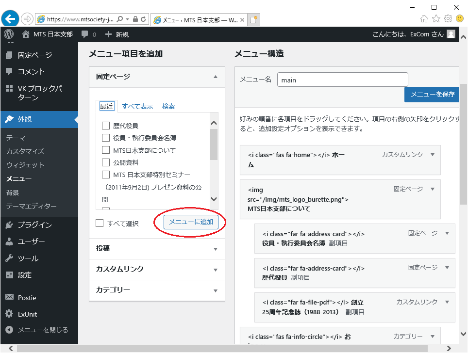Click the メニューを保存 button
Screen dimensions: 468x353
[432, 95]
